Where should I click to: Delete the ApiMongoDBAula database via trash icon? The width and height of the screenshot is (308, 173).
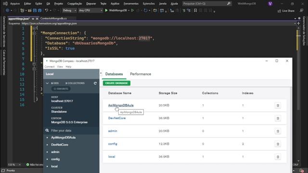(x=278, y=106)
